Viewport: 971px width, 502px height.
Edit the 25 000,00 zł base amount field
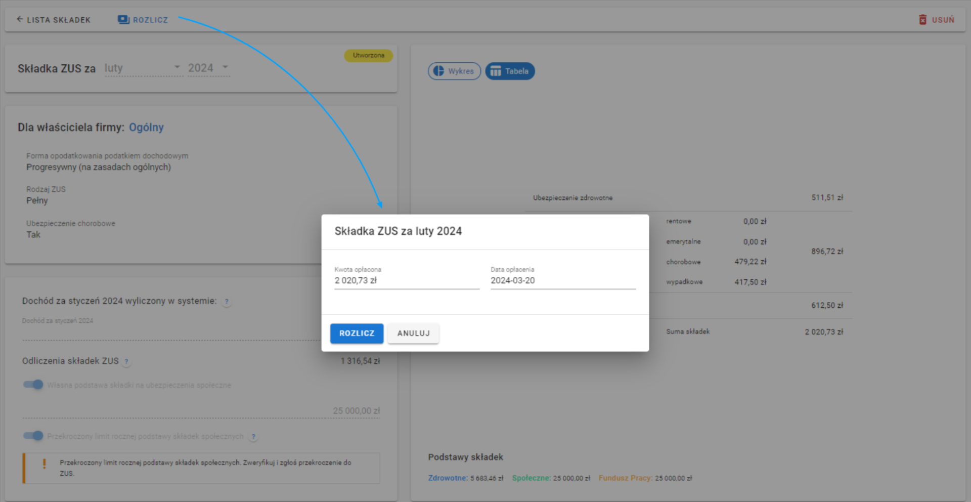pyautogui.click(x=201, y=411)
